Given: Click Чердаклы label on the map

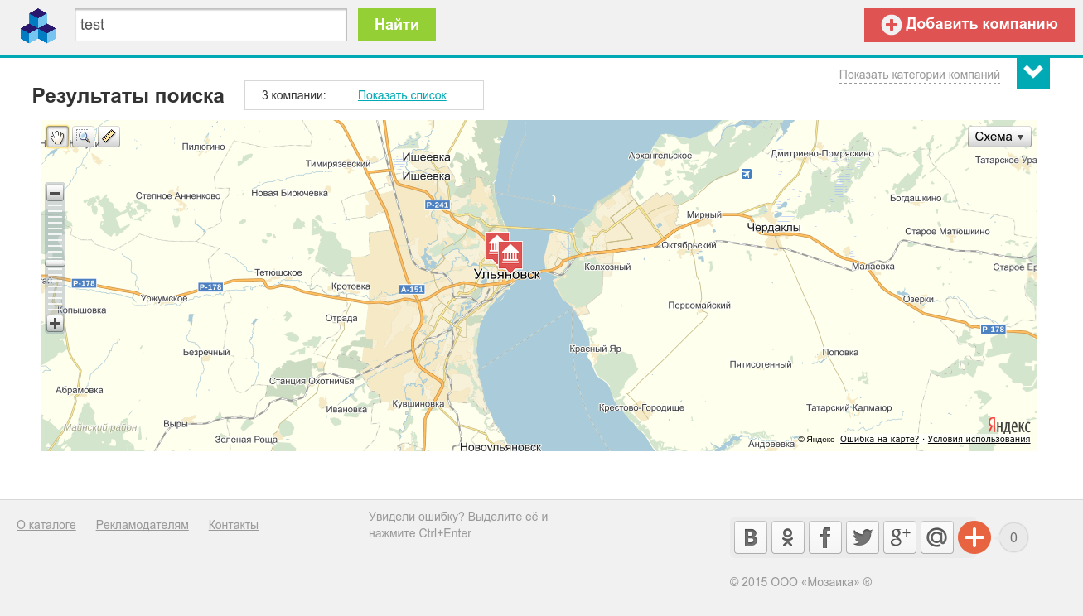Looking at the screenshot, I should pyautogui.click(x=774, y=228).
